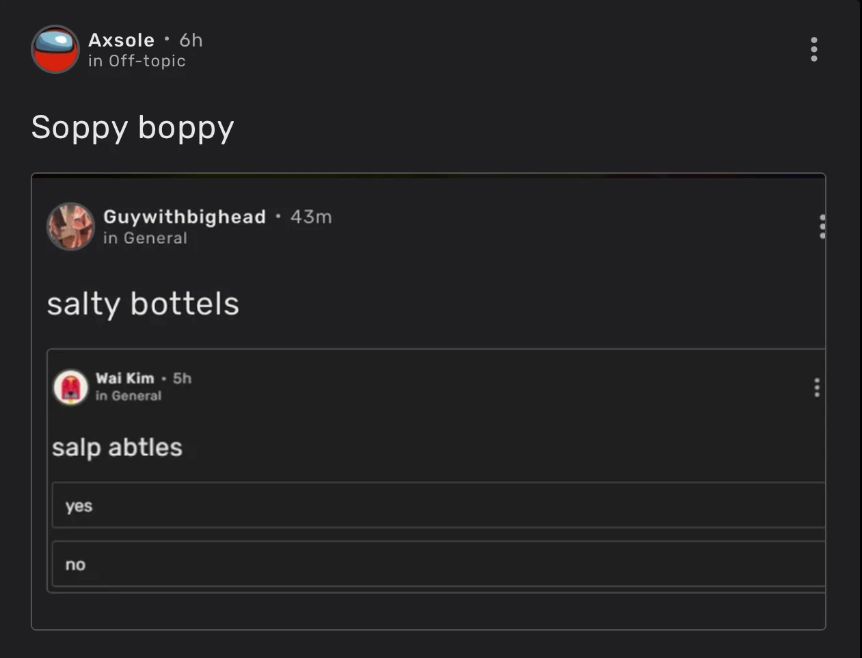
Task: Open the nested "salp abtles" post
Action: tap(117, 447)
